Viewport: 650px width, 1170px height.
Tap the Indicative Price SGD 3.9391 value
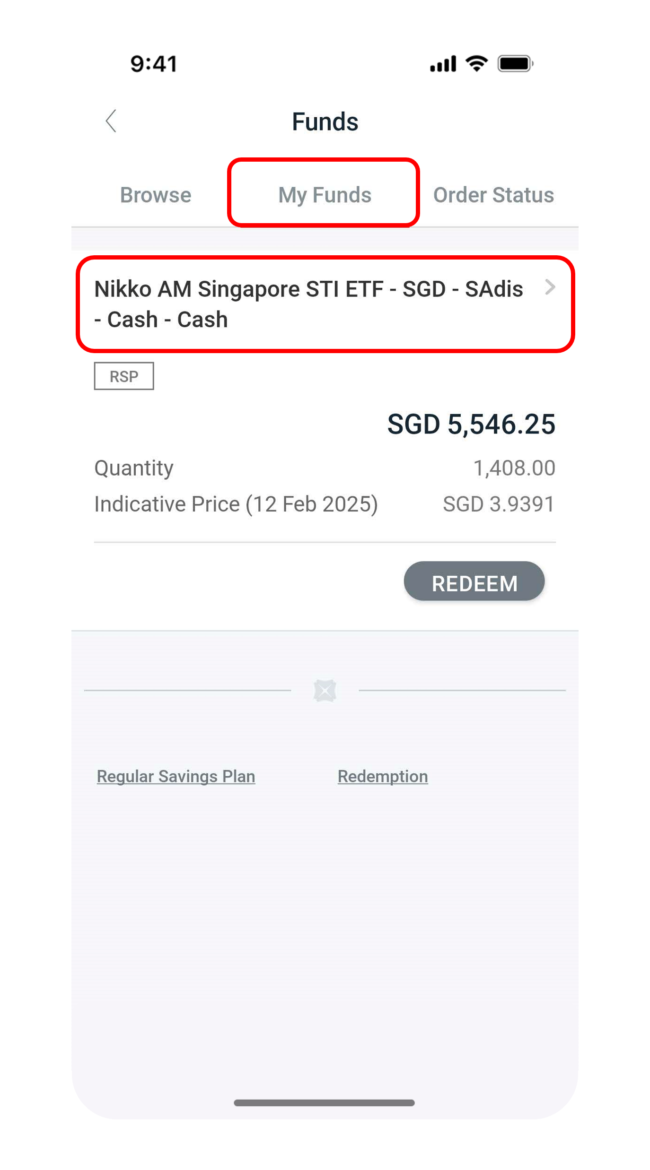coord(499,504)
